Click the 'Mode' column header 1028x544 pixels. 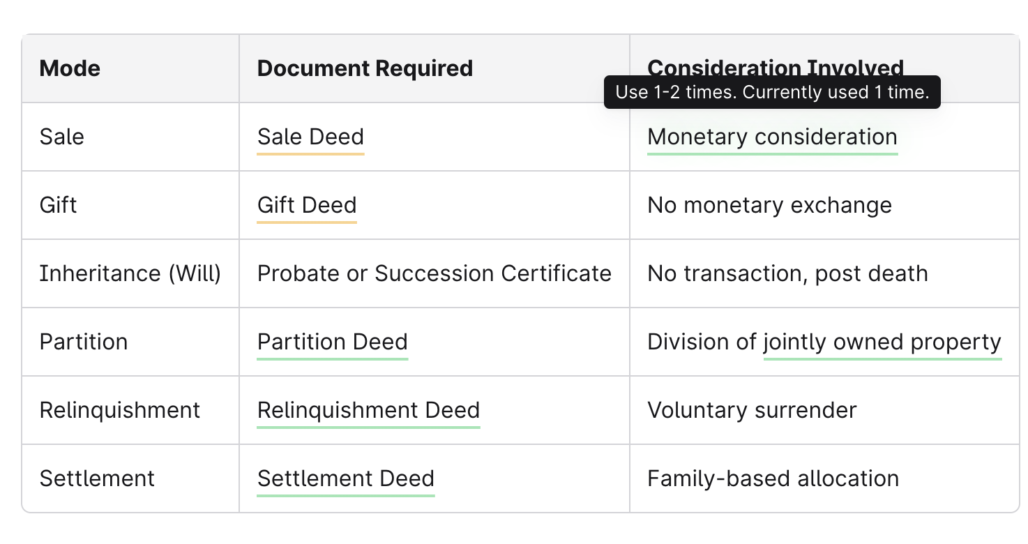click(70, 68)
